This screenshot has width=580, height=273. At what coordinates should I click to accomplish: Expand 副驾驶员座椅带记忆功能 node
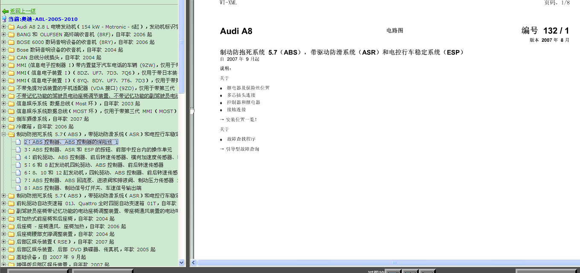pyautogui.click(x=4, y=211)
